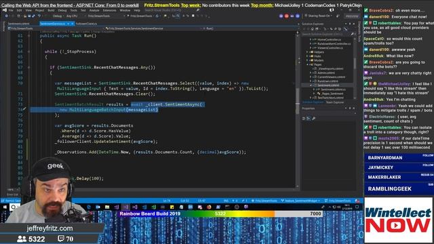Open the Debug menu

tap(62, 10)
